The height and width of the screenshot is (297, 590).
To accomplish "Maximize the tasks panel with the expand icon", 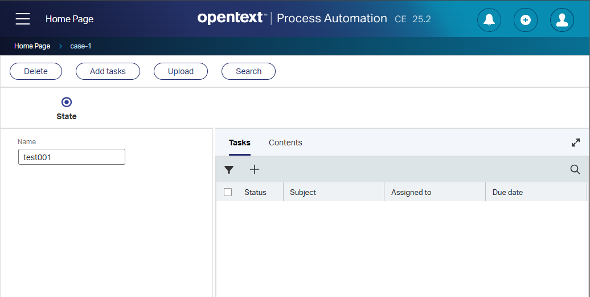I will 576,143.
